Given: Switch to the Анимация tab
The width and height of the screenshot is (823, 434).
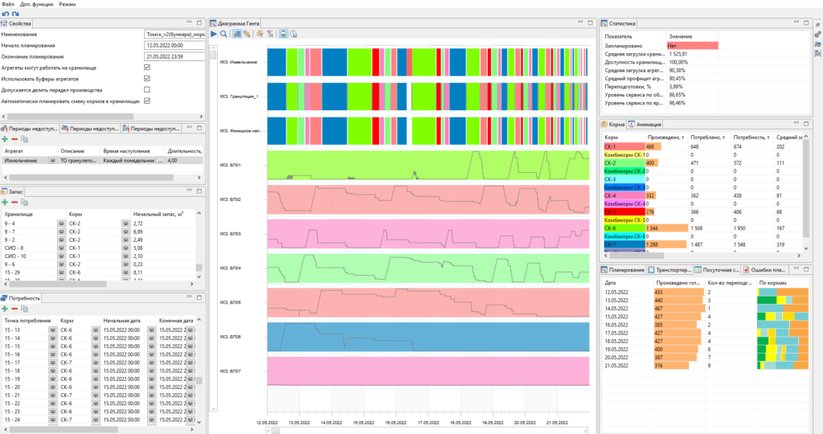Looking at the screenshot, I should [x=645, y=125].
